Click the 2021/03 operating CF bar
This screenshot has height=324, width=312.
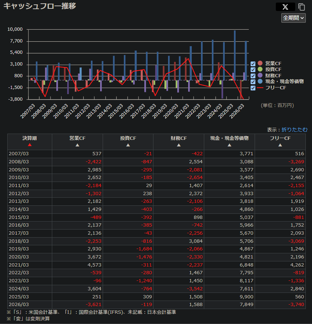tap(186, 69)
